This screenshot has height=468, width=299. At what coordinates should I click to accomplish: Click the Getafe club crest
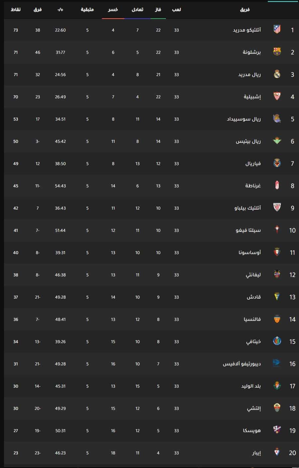tap(277, 341)
